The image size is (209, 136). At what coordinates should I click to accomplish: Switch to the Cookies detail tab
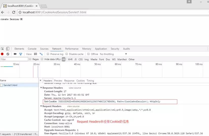point(80,81)
